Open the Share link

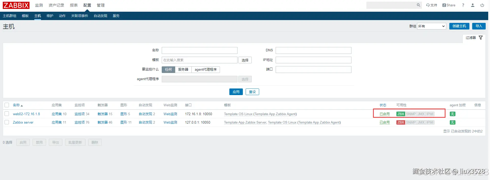tap(449, 5)
